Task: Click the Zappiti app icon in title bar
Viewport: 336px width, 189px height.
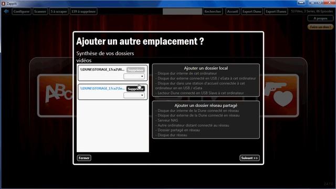Action: [x=3, y=4]
